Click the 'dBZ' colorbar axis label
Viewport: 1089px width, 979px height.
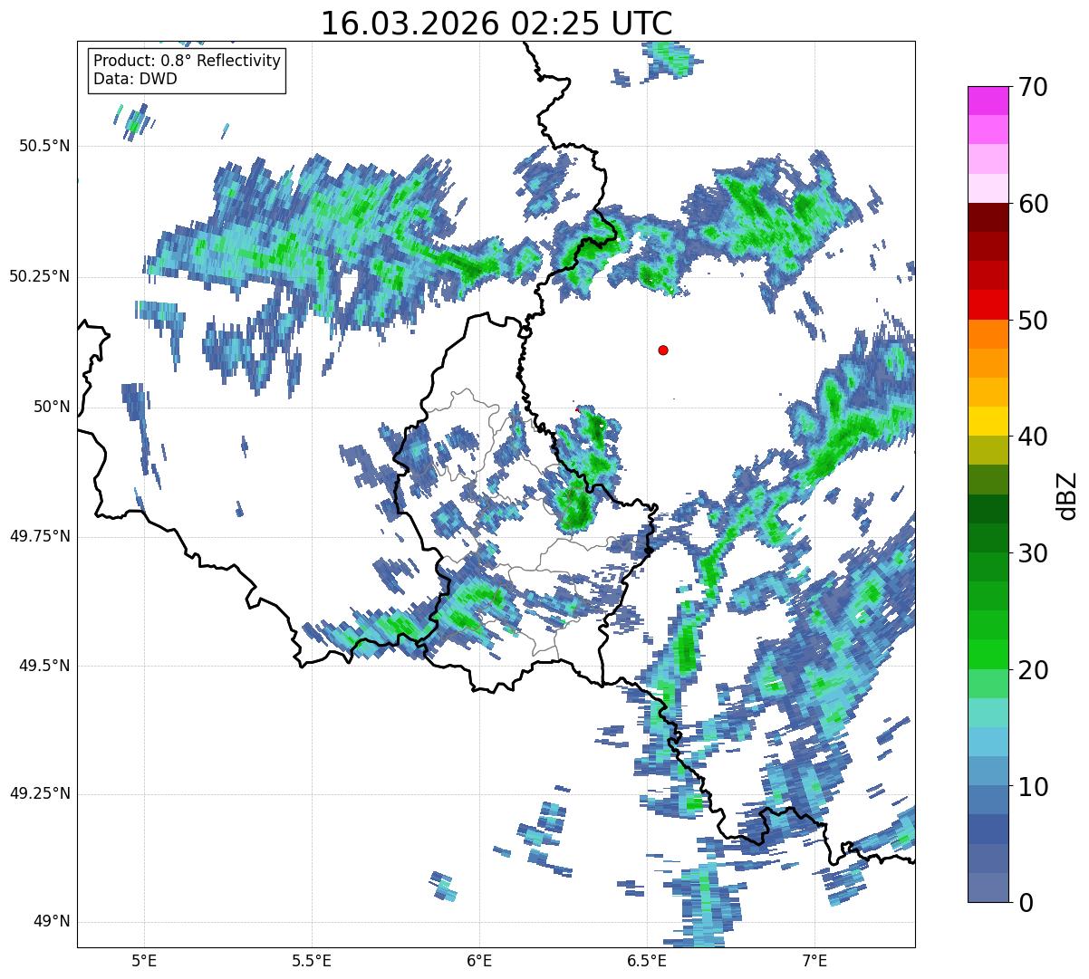(x=1067, y=494)
